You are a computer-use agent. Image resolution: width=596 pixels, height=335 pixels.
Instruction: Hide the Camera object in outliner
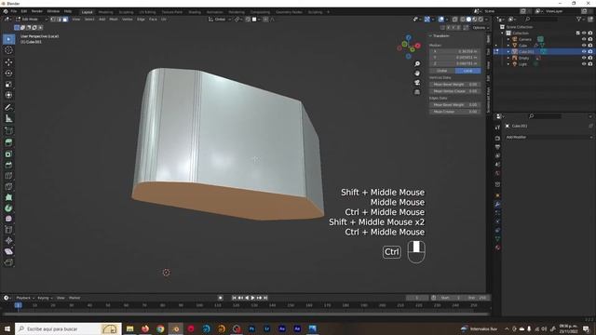584,39
